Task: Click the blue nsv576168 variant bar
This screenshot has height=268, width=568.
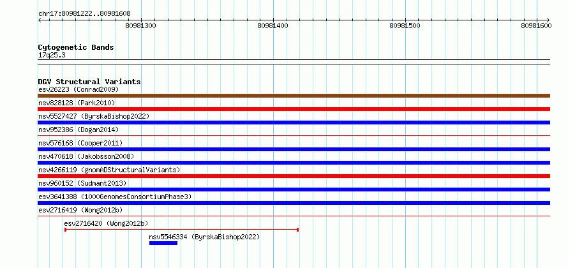Action: point(294,149)
